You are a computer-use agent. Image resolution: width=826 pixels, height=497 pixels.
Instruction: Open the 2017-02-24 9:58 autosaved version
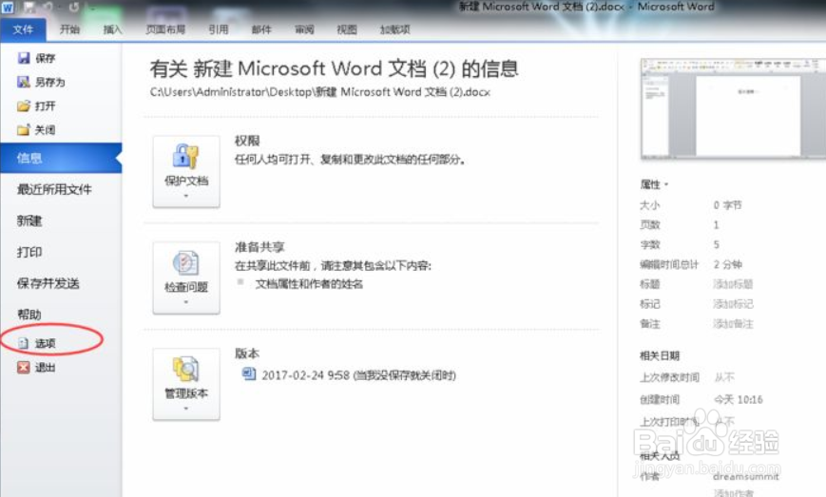pyautogui.click(x=358, y=374)
